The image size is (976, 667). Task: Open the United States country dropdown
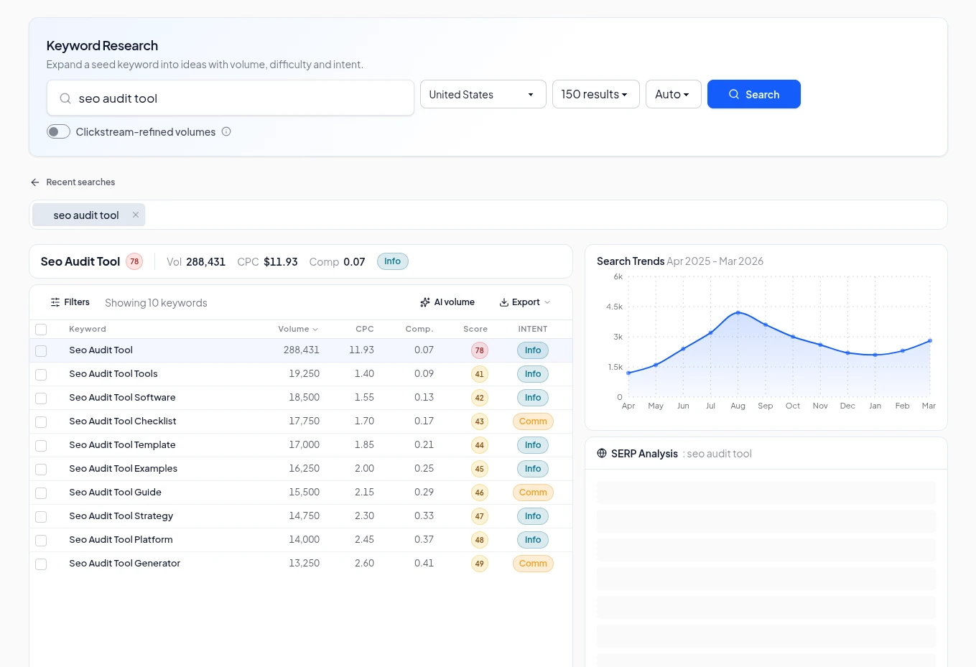click(x=483, y=94)
